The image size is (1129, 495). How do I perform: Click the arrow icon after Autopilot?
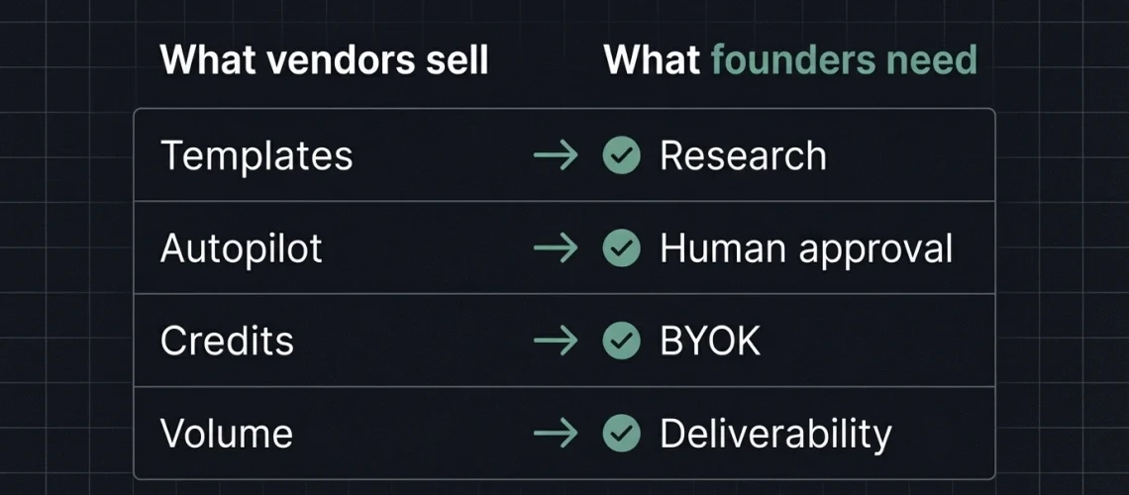point(555,247)
